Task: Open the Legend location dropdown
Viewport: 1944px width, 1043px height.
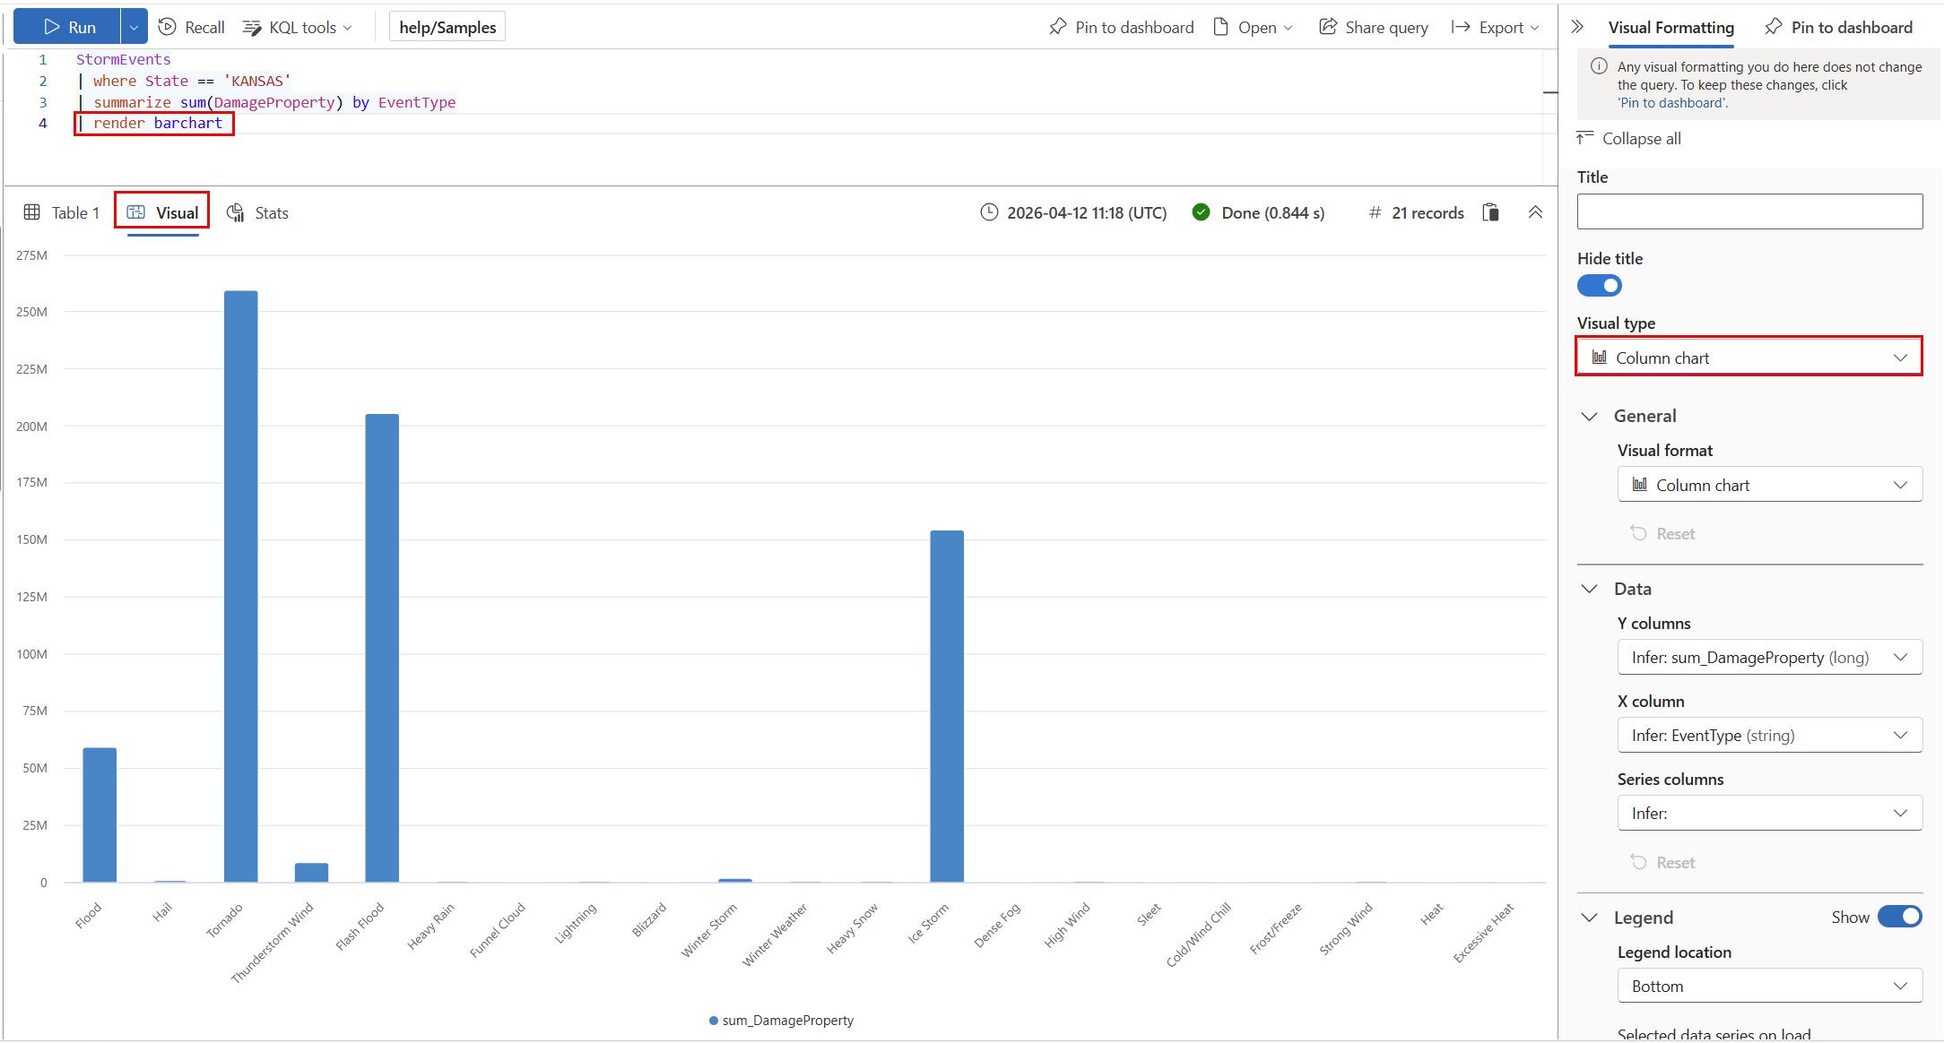Action: [1769, 986]
